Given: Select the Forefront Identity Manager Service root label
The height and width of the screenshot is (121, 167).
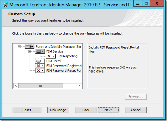Looking at the screenshot, I should tap(59, 46).
